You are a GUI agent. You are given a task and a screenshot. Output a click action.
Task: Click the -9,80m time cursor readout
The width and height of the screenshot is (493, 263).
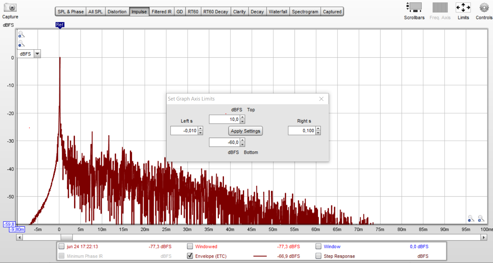point(17,229)
